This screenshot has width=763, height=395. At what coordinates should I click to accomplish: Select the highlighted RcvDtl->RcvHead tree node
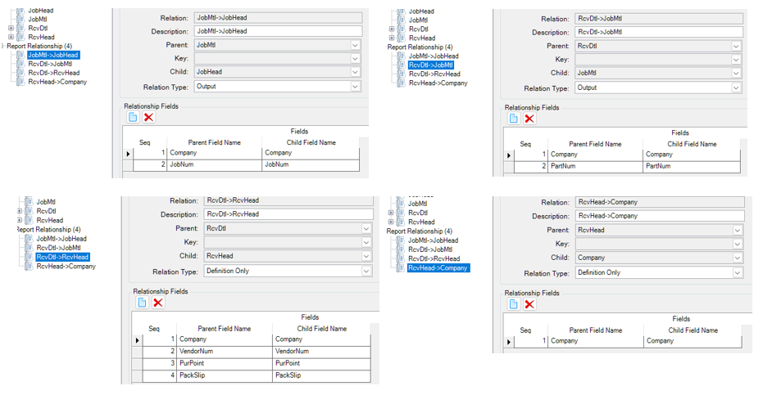[63, 257]
